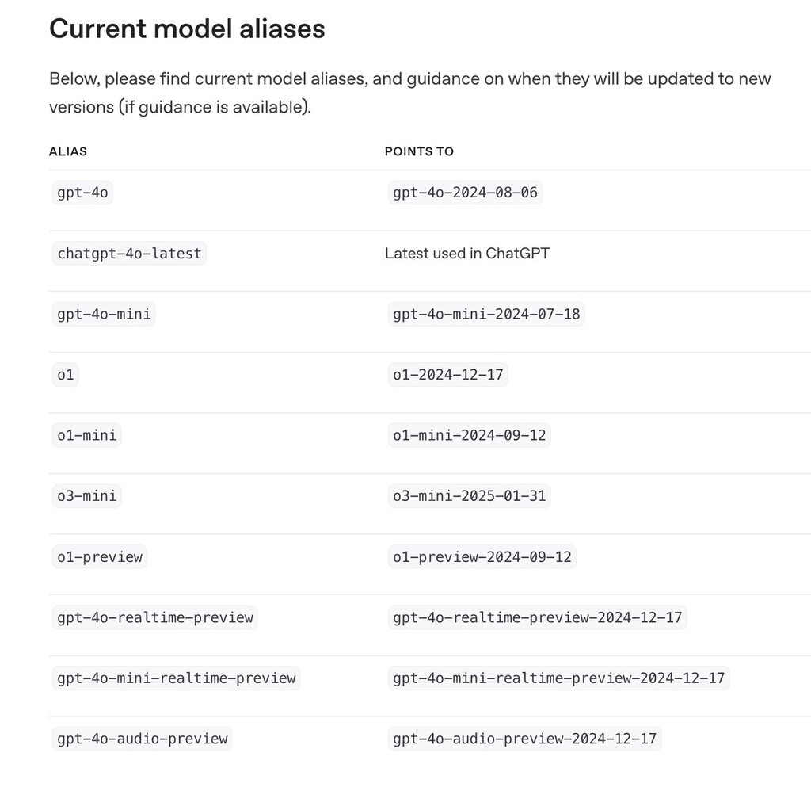The height and width of the screenshot is (787, 811).
Task: Click the gpt-4o alias code label
Action: 82,193
